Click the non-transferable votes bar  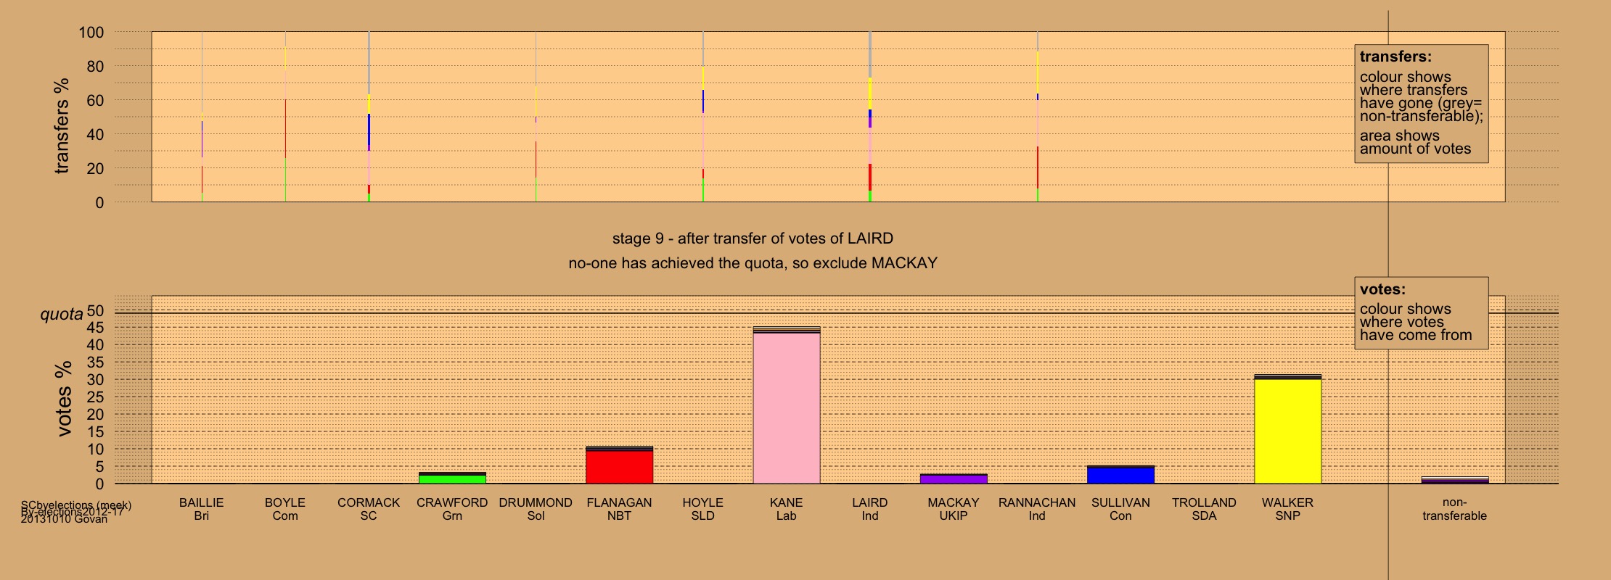1454,480
